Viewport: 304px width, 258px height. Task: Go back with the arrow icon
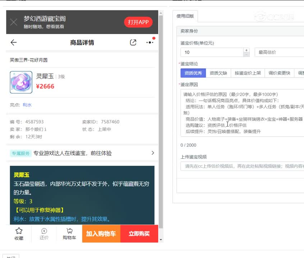pyautogui.click(x=14, y=42)
